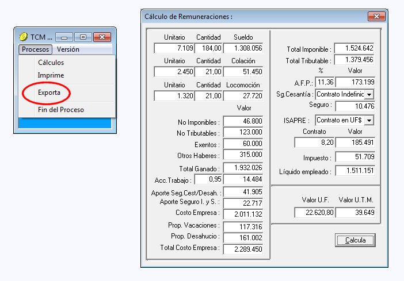Click the Total Ganado value field

coord(243,168)
